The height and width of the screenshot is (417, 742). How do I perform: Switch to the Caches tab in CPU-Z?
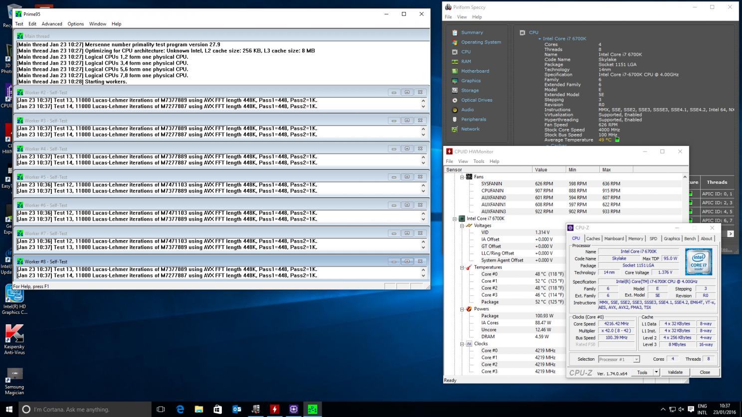[x=593, y=239]
